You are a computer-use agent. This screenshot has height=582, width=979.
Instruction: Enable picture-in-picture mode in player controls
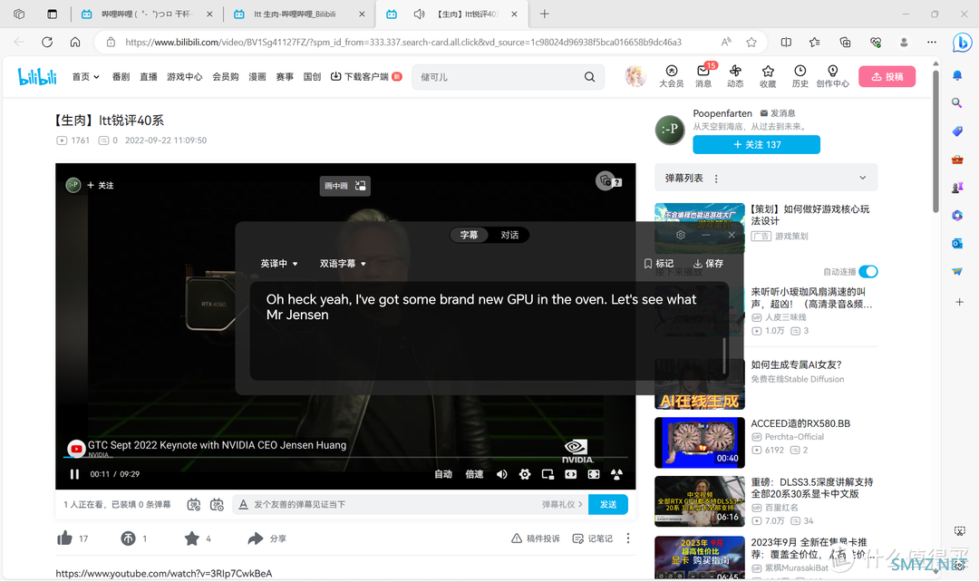pos(548,474)
